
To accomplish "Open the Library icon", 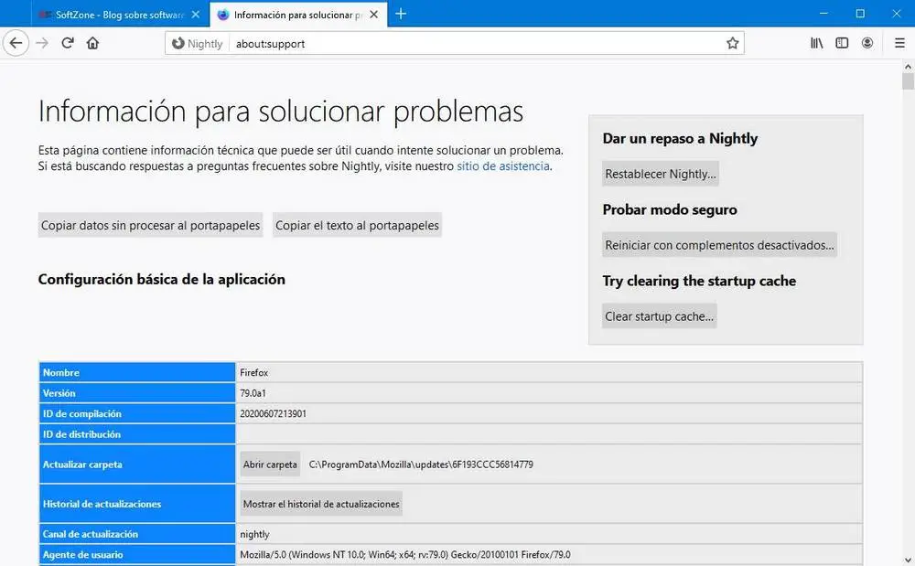I will [x=816, y=43].
